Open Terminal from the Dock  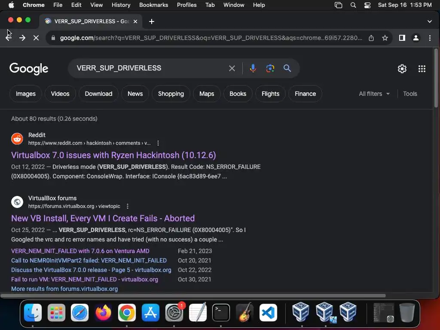221,313
